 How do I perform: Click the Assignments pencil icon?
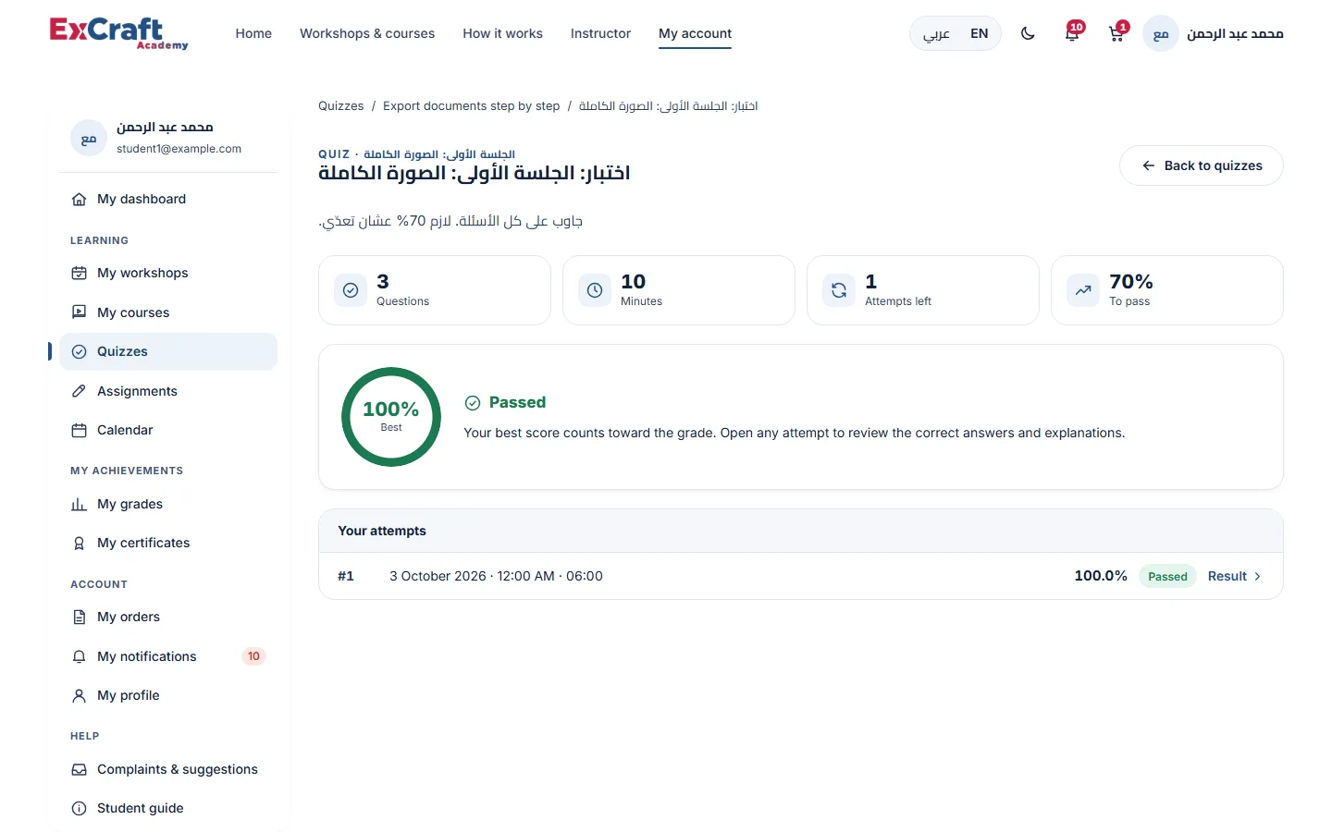coord(80,391)
